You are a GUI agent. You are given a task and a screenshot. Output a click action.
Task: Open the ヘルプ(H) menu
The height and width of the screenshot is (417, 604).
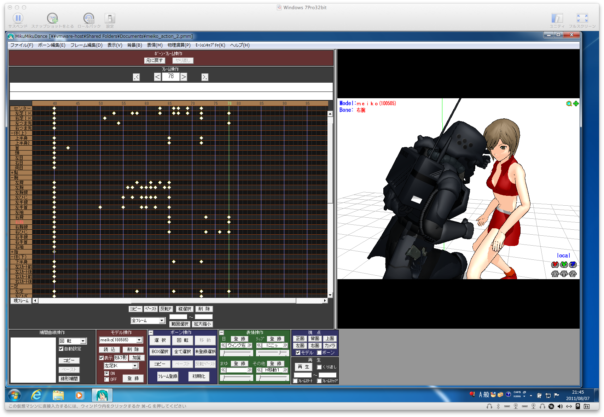240,45
